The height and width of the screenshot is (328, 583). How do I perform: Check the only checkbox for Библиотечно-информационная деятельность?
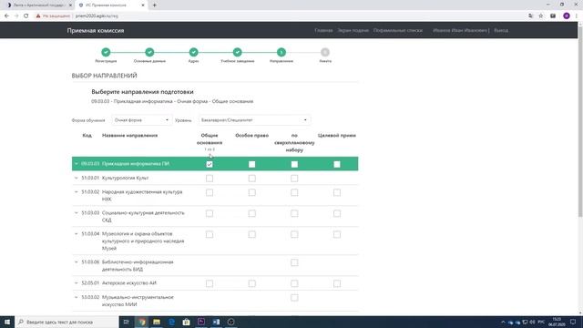point(294,262)
